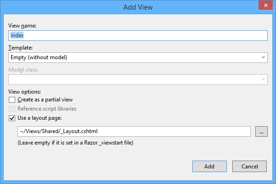Click the layout page path field
276x184 pixels.
[x=133, y=132]
